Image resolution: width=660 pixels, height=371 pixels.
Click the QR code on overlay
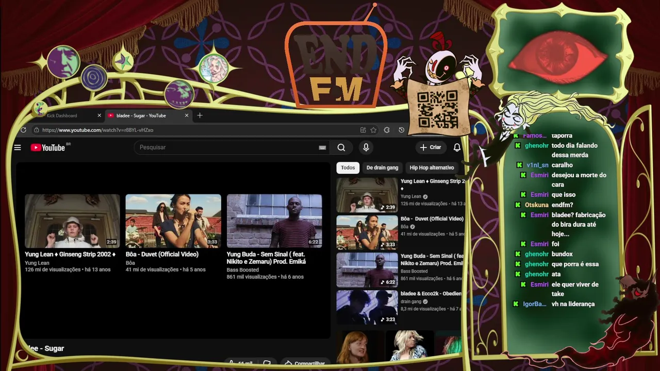(437, 109)
